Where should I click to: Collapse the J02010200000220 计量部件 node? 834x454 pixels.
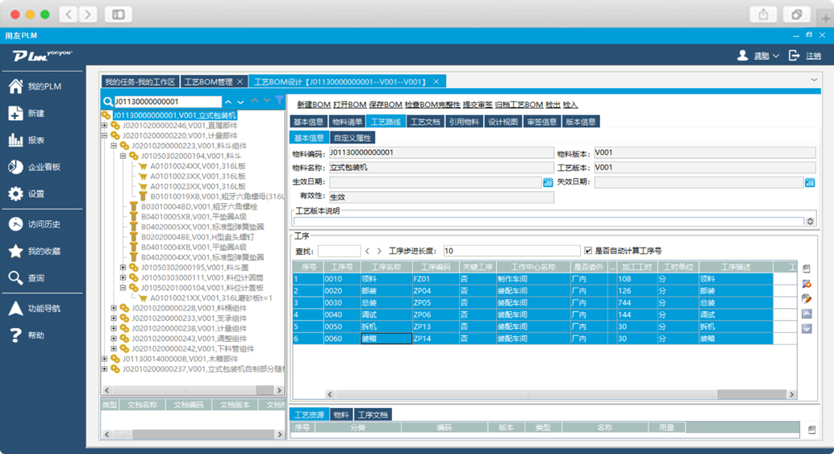click(x=105, y=136)
